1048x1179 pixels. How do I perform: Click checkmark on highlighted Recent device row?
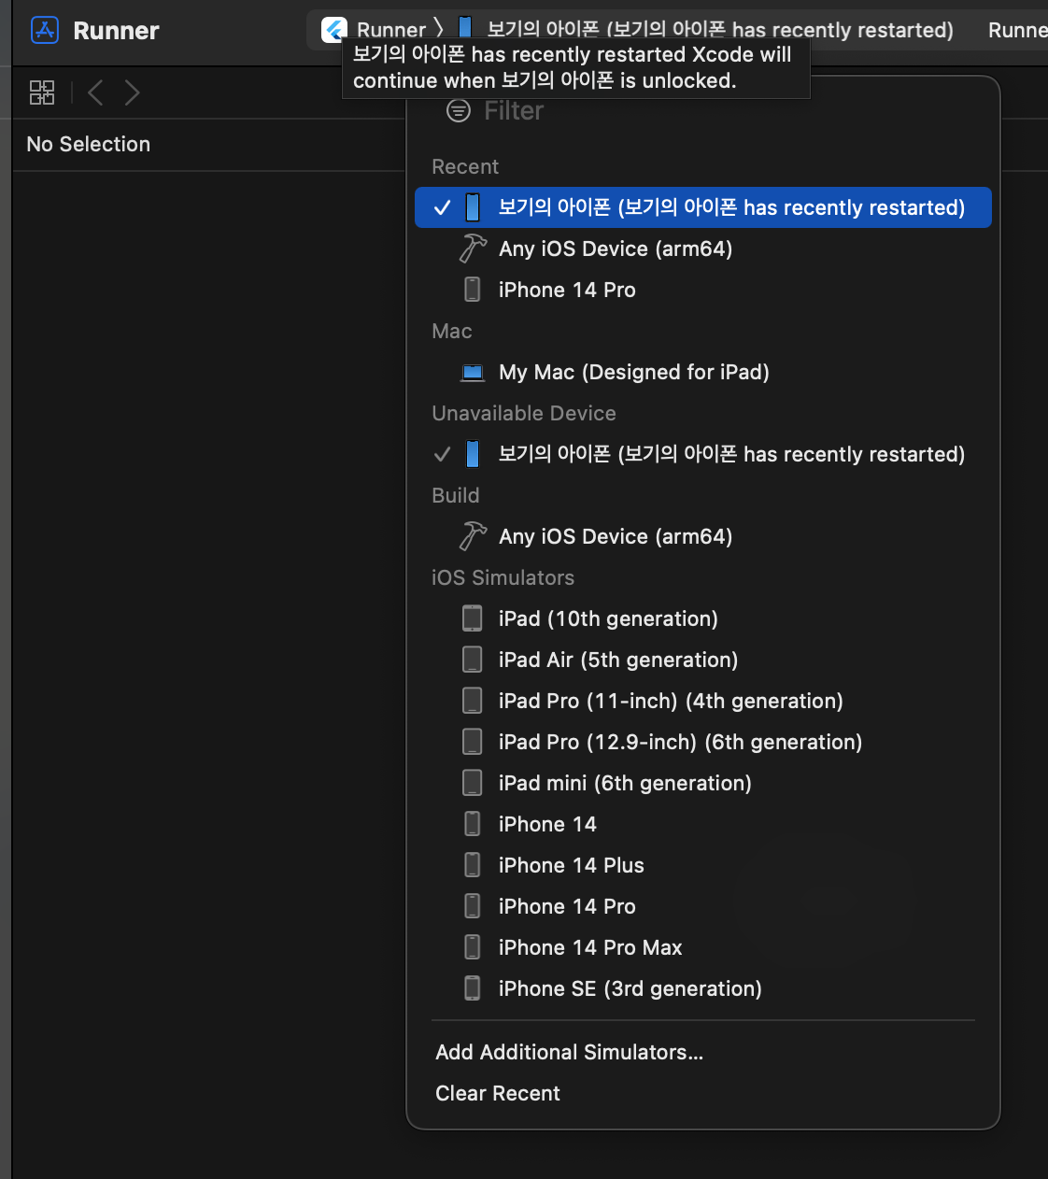pos(443,207)
